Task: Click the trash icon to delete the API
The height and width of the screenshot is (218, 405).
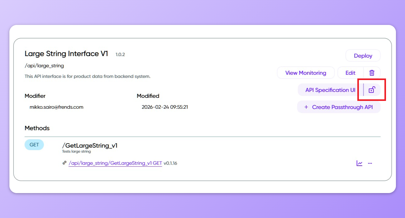Action: [372, 73]
